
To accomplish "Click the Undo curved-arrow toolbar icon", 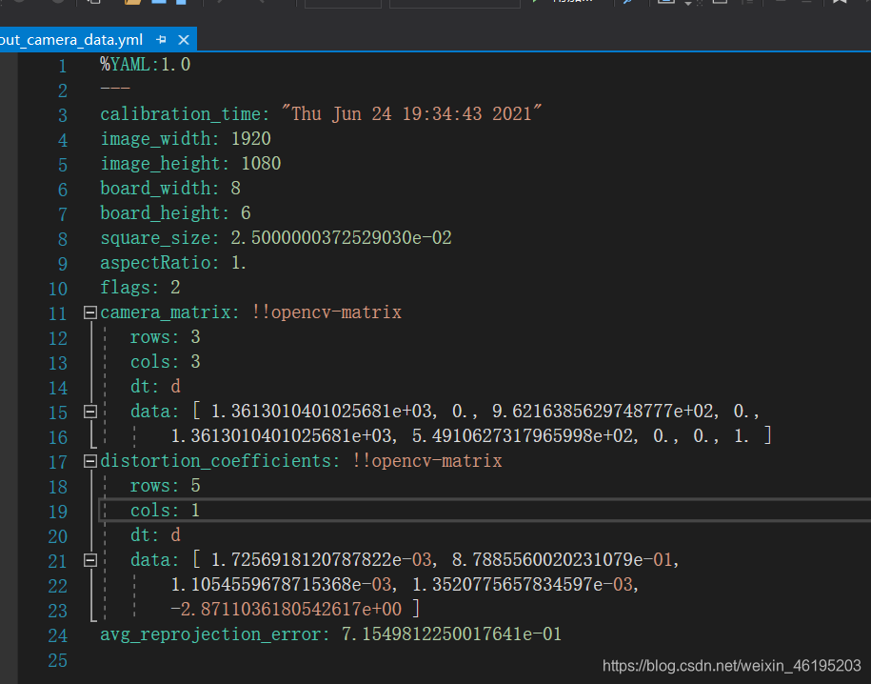I will (219, 3).
